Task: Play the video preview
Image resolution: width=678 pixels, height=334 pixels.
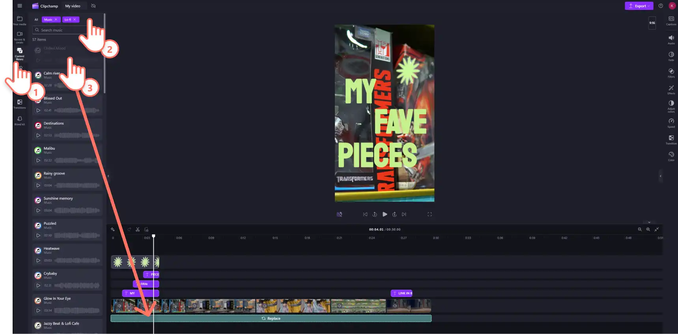Action: 385,214
